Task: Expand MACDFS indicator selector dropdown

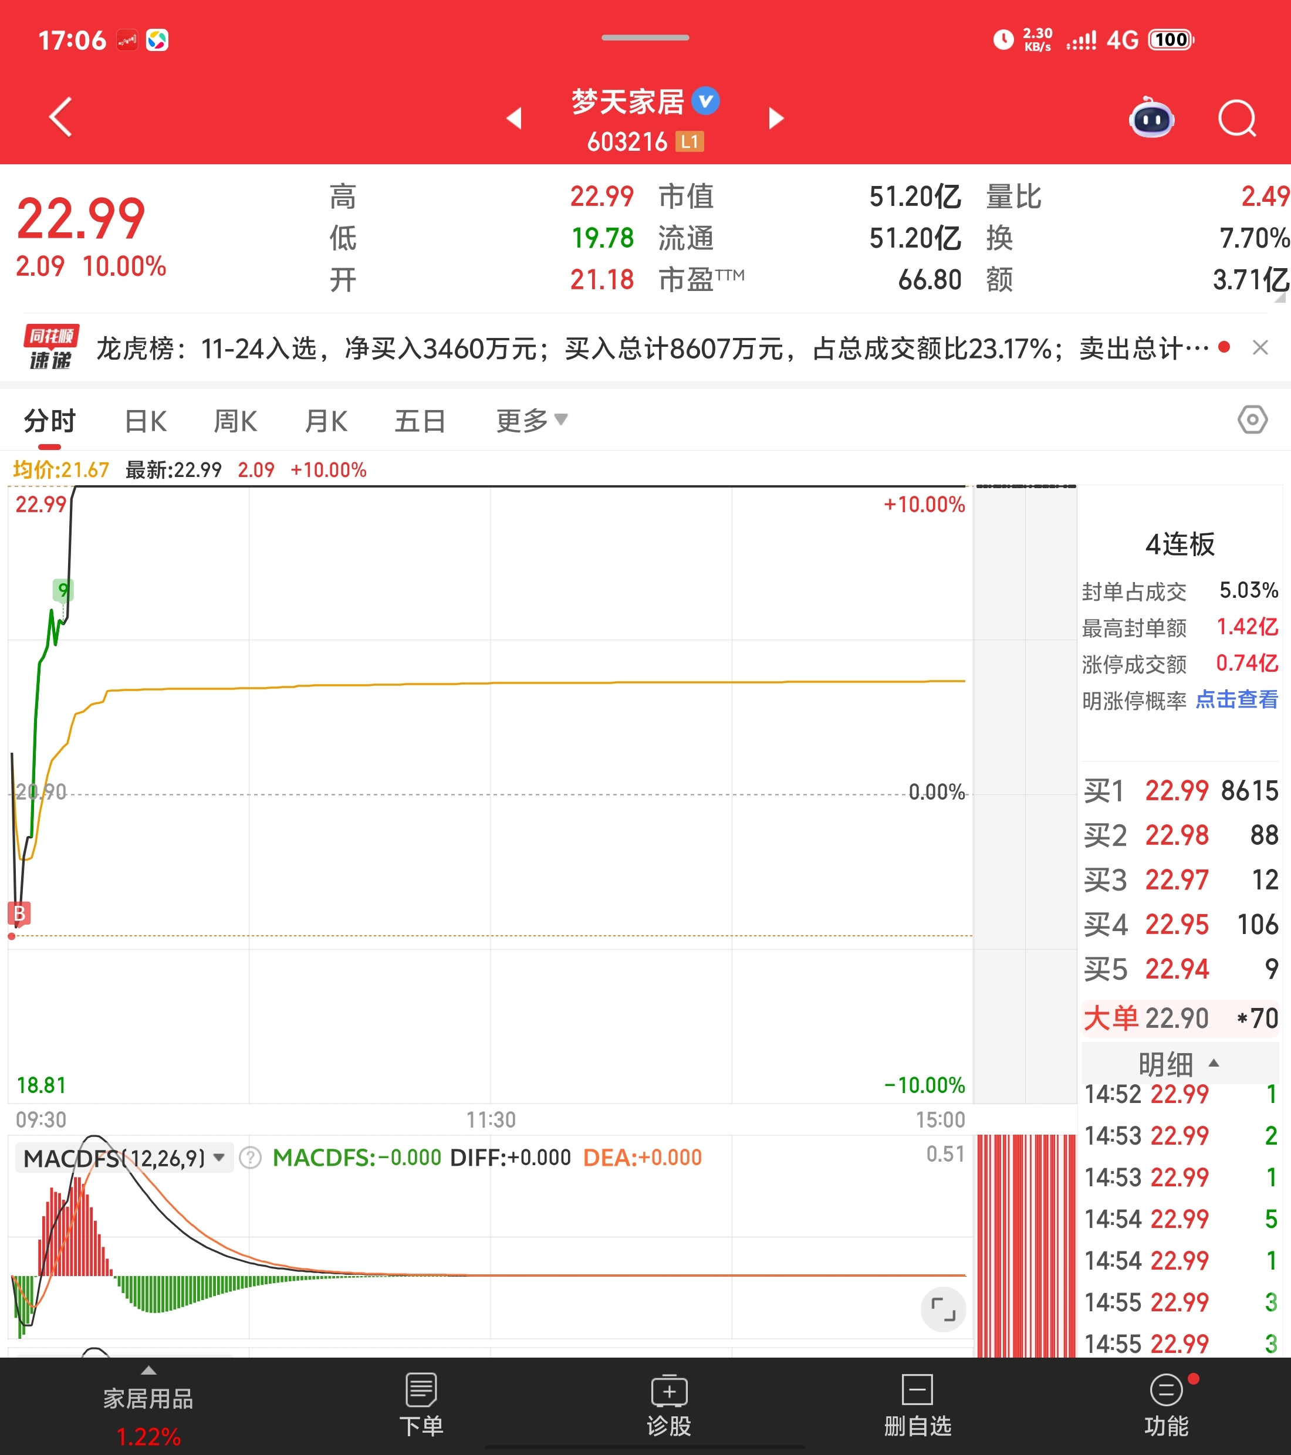Action: pyautogui.click(x=124, y=1158)
